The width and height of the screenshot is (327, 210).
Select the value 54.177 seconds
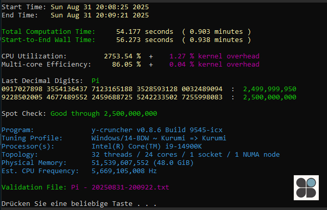145,32
